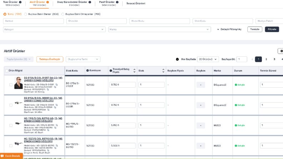Click model thumbnail of D2-0156/S-010ST
This screenshot has width=283, height=159.
pyautogui.click(x=19, y=83)
